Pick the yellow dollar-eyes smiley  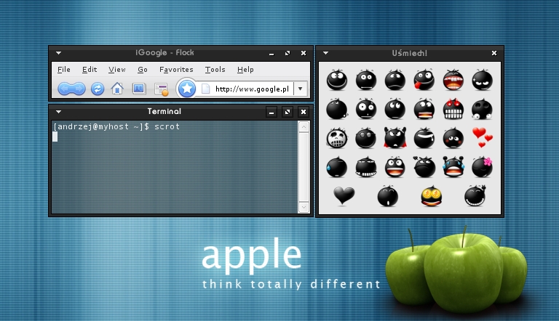click(432, 196)
